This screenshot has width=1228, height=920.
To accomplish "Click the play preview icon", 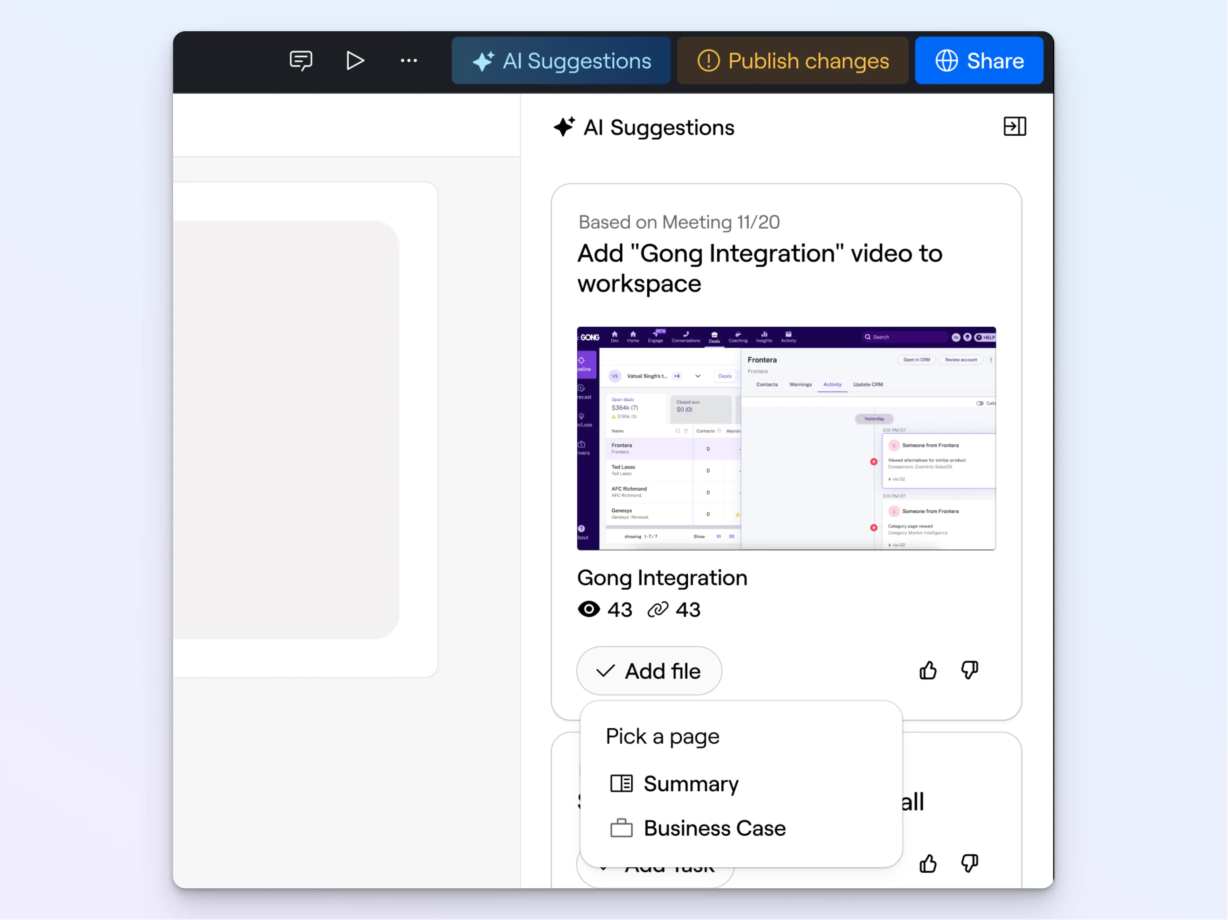I will pos(355,60).
